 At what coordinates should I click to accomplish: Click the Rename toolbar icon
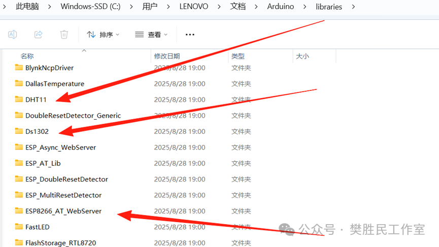13,34
